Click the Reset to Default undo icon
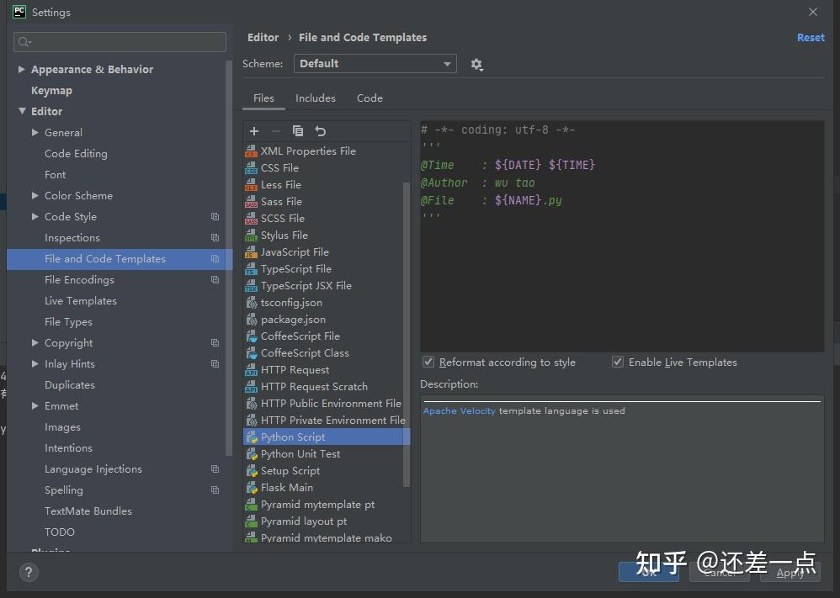The height and width of the screenshot is (598, 840). click(321, 131)
